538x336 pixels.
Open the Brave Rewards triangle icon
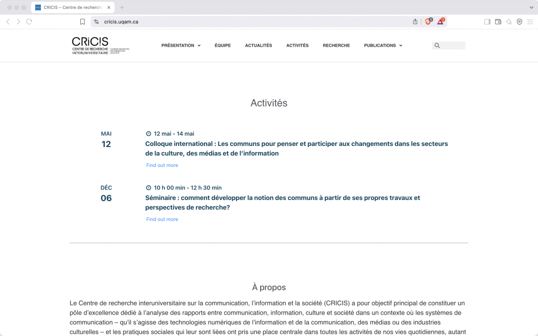pos(441,22)
